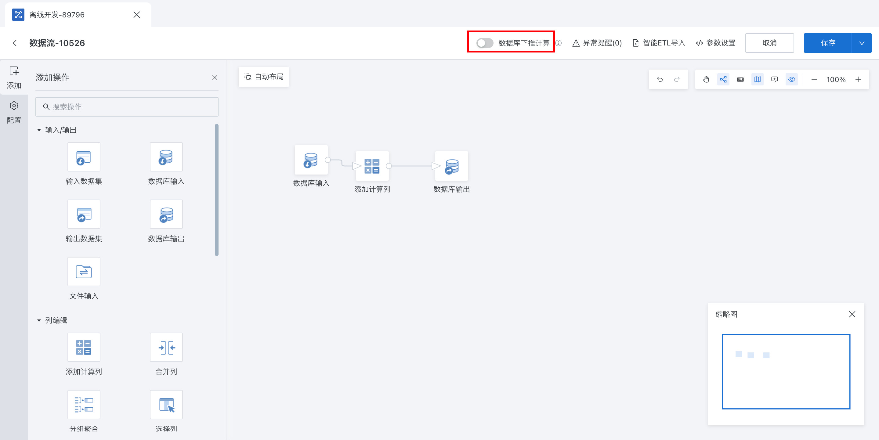The image size is (879, 440).
Task: Click the 自动布局 button
Action: (x=263, y=77)
